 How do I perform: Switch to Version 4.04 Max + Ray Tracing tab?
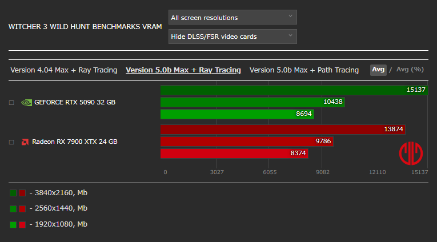(64, 70)
